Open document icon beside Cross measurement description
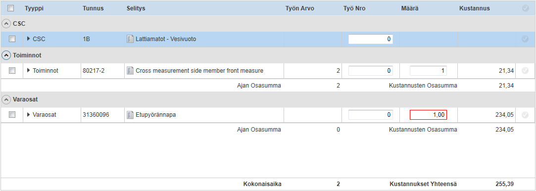 [130, 71]
